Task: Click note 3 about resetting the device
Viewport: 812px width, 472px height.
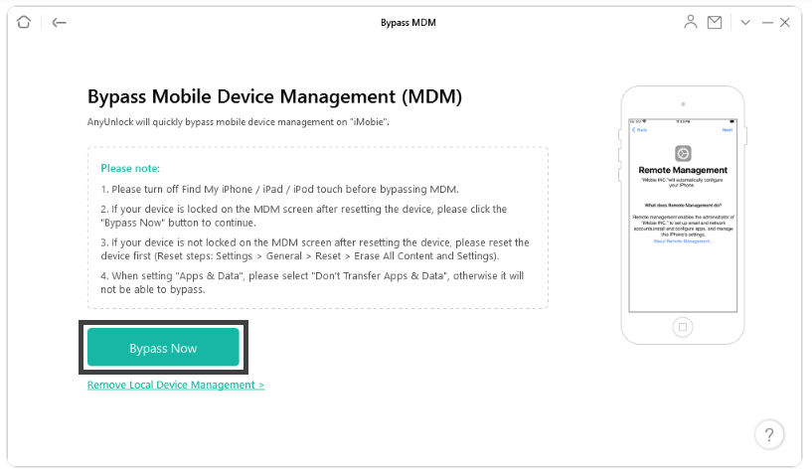Action: click(315, 249)
